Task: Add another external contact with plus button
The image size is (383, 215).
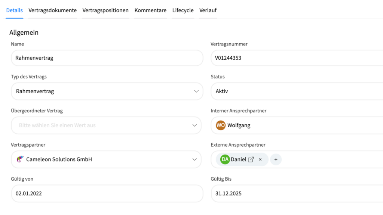Action: (x=276, y=159)
